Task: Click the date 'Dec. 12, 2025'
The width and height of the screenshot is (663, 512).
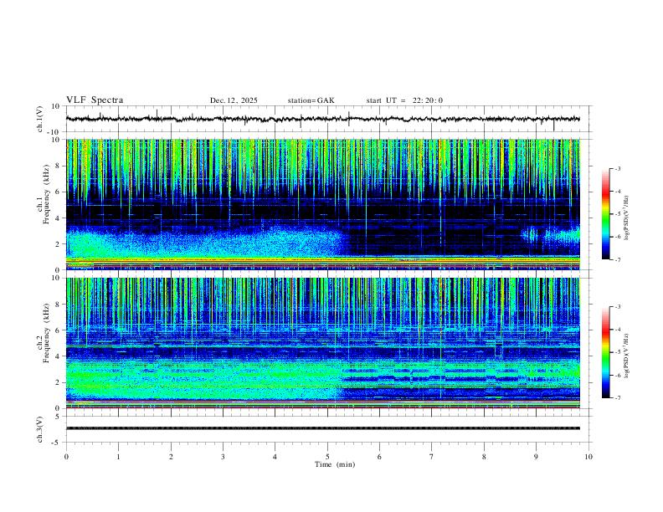Action: pos(234,100)
